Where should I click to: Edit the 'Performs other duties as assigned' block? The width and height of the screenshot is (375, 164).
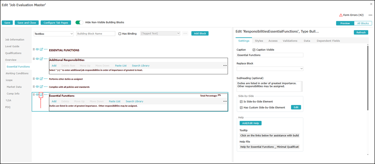click(41, 78)
